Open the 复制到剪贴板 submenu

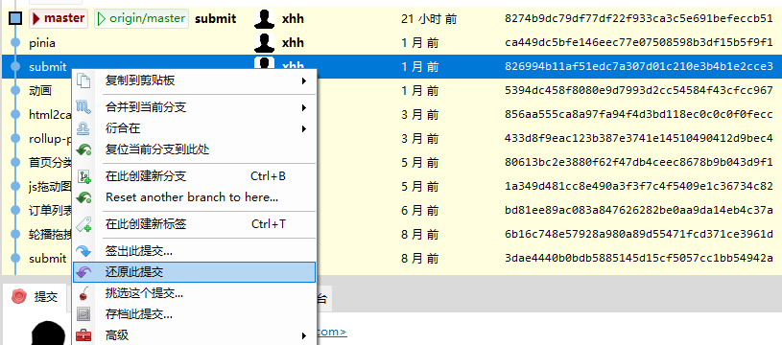(195, 80)
